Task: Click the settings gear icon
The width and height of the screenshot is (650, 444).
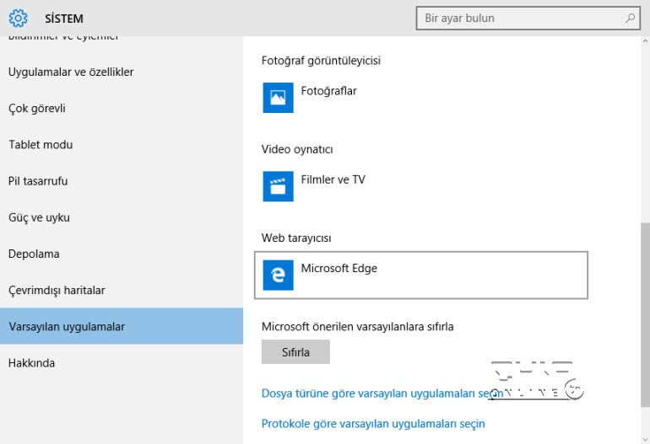Action: [19, 19]
